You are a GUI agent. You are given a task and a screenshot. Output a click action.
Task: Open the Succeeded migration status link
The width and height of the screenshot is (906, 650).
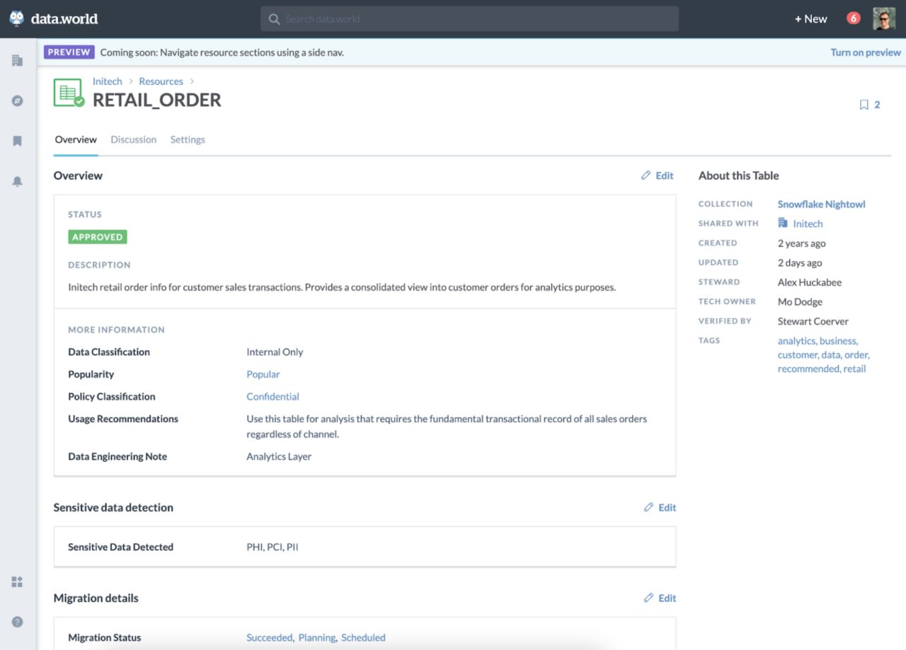pyautogui.click(x=269, y=637)
